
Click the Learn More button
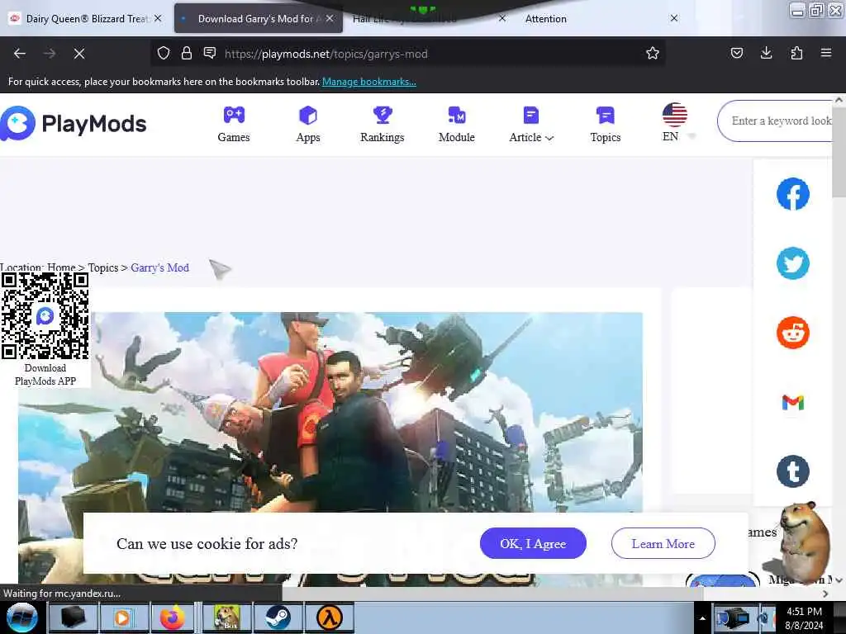[663, 543]
